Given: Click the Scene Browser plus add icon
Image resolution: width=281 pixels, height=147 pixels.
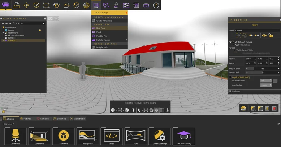Looking at the screenshot, I should (3, 24).
